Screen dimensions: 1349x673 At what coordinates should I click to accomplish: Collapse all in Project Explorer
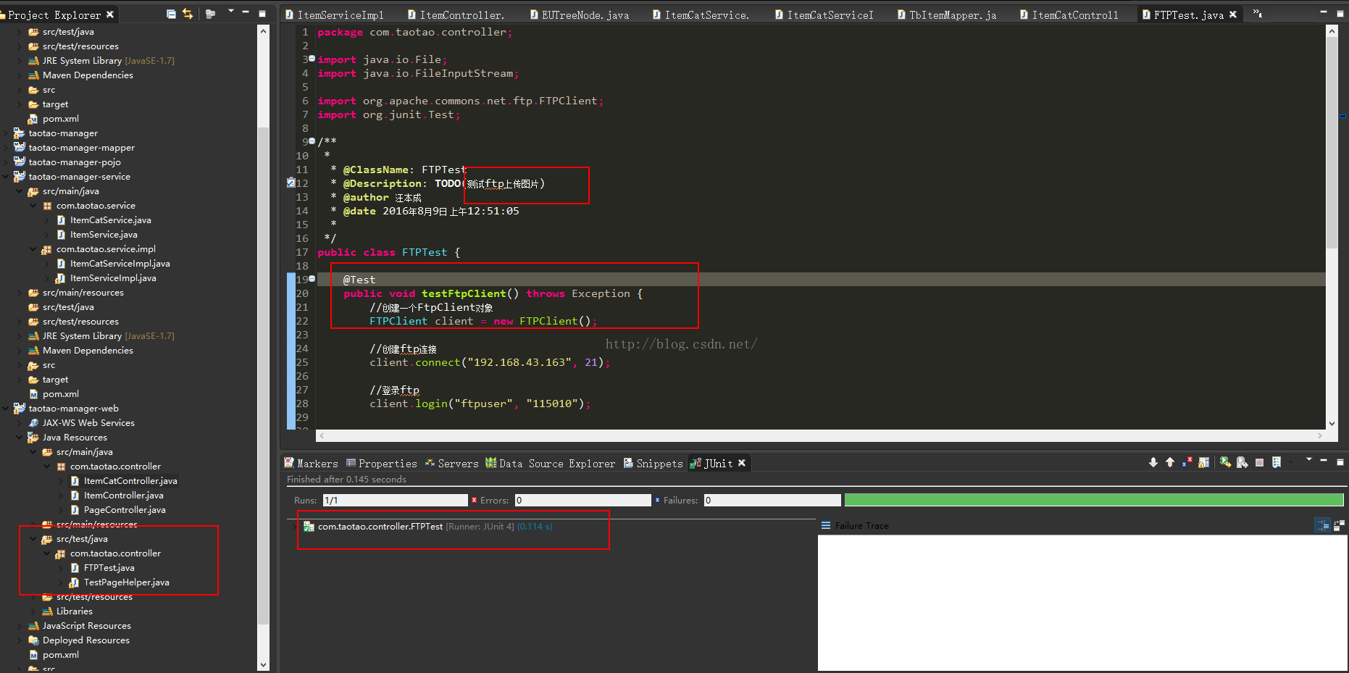point(171,14)
